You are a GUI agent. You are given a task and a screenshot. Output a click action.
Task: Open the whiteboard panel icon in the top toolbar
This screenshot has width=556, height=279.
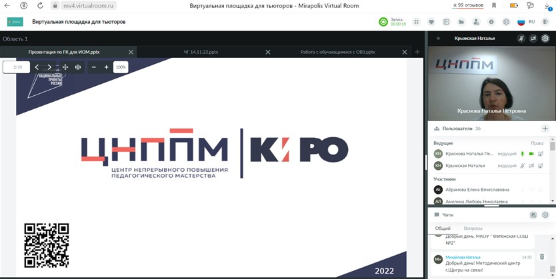[x=447, y=22]
